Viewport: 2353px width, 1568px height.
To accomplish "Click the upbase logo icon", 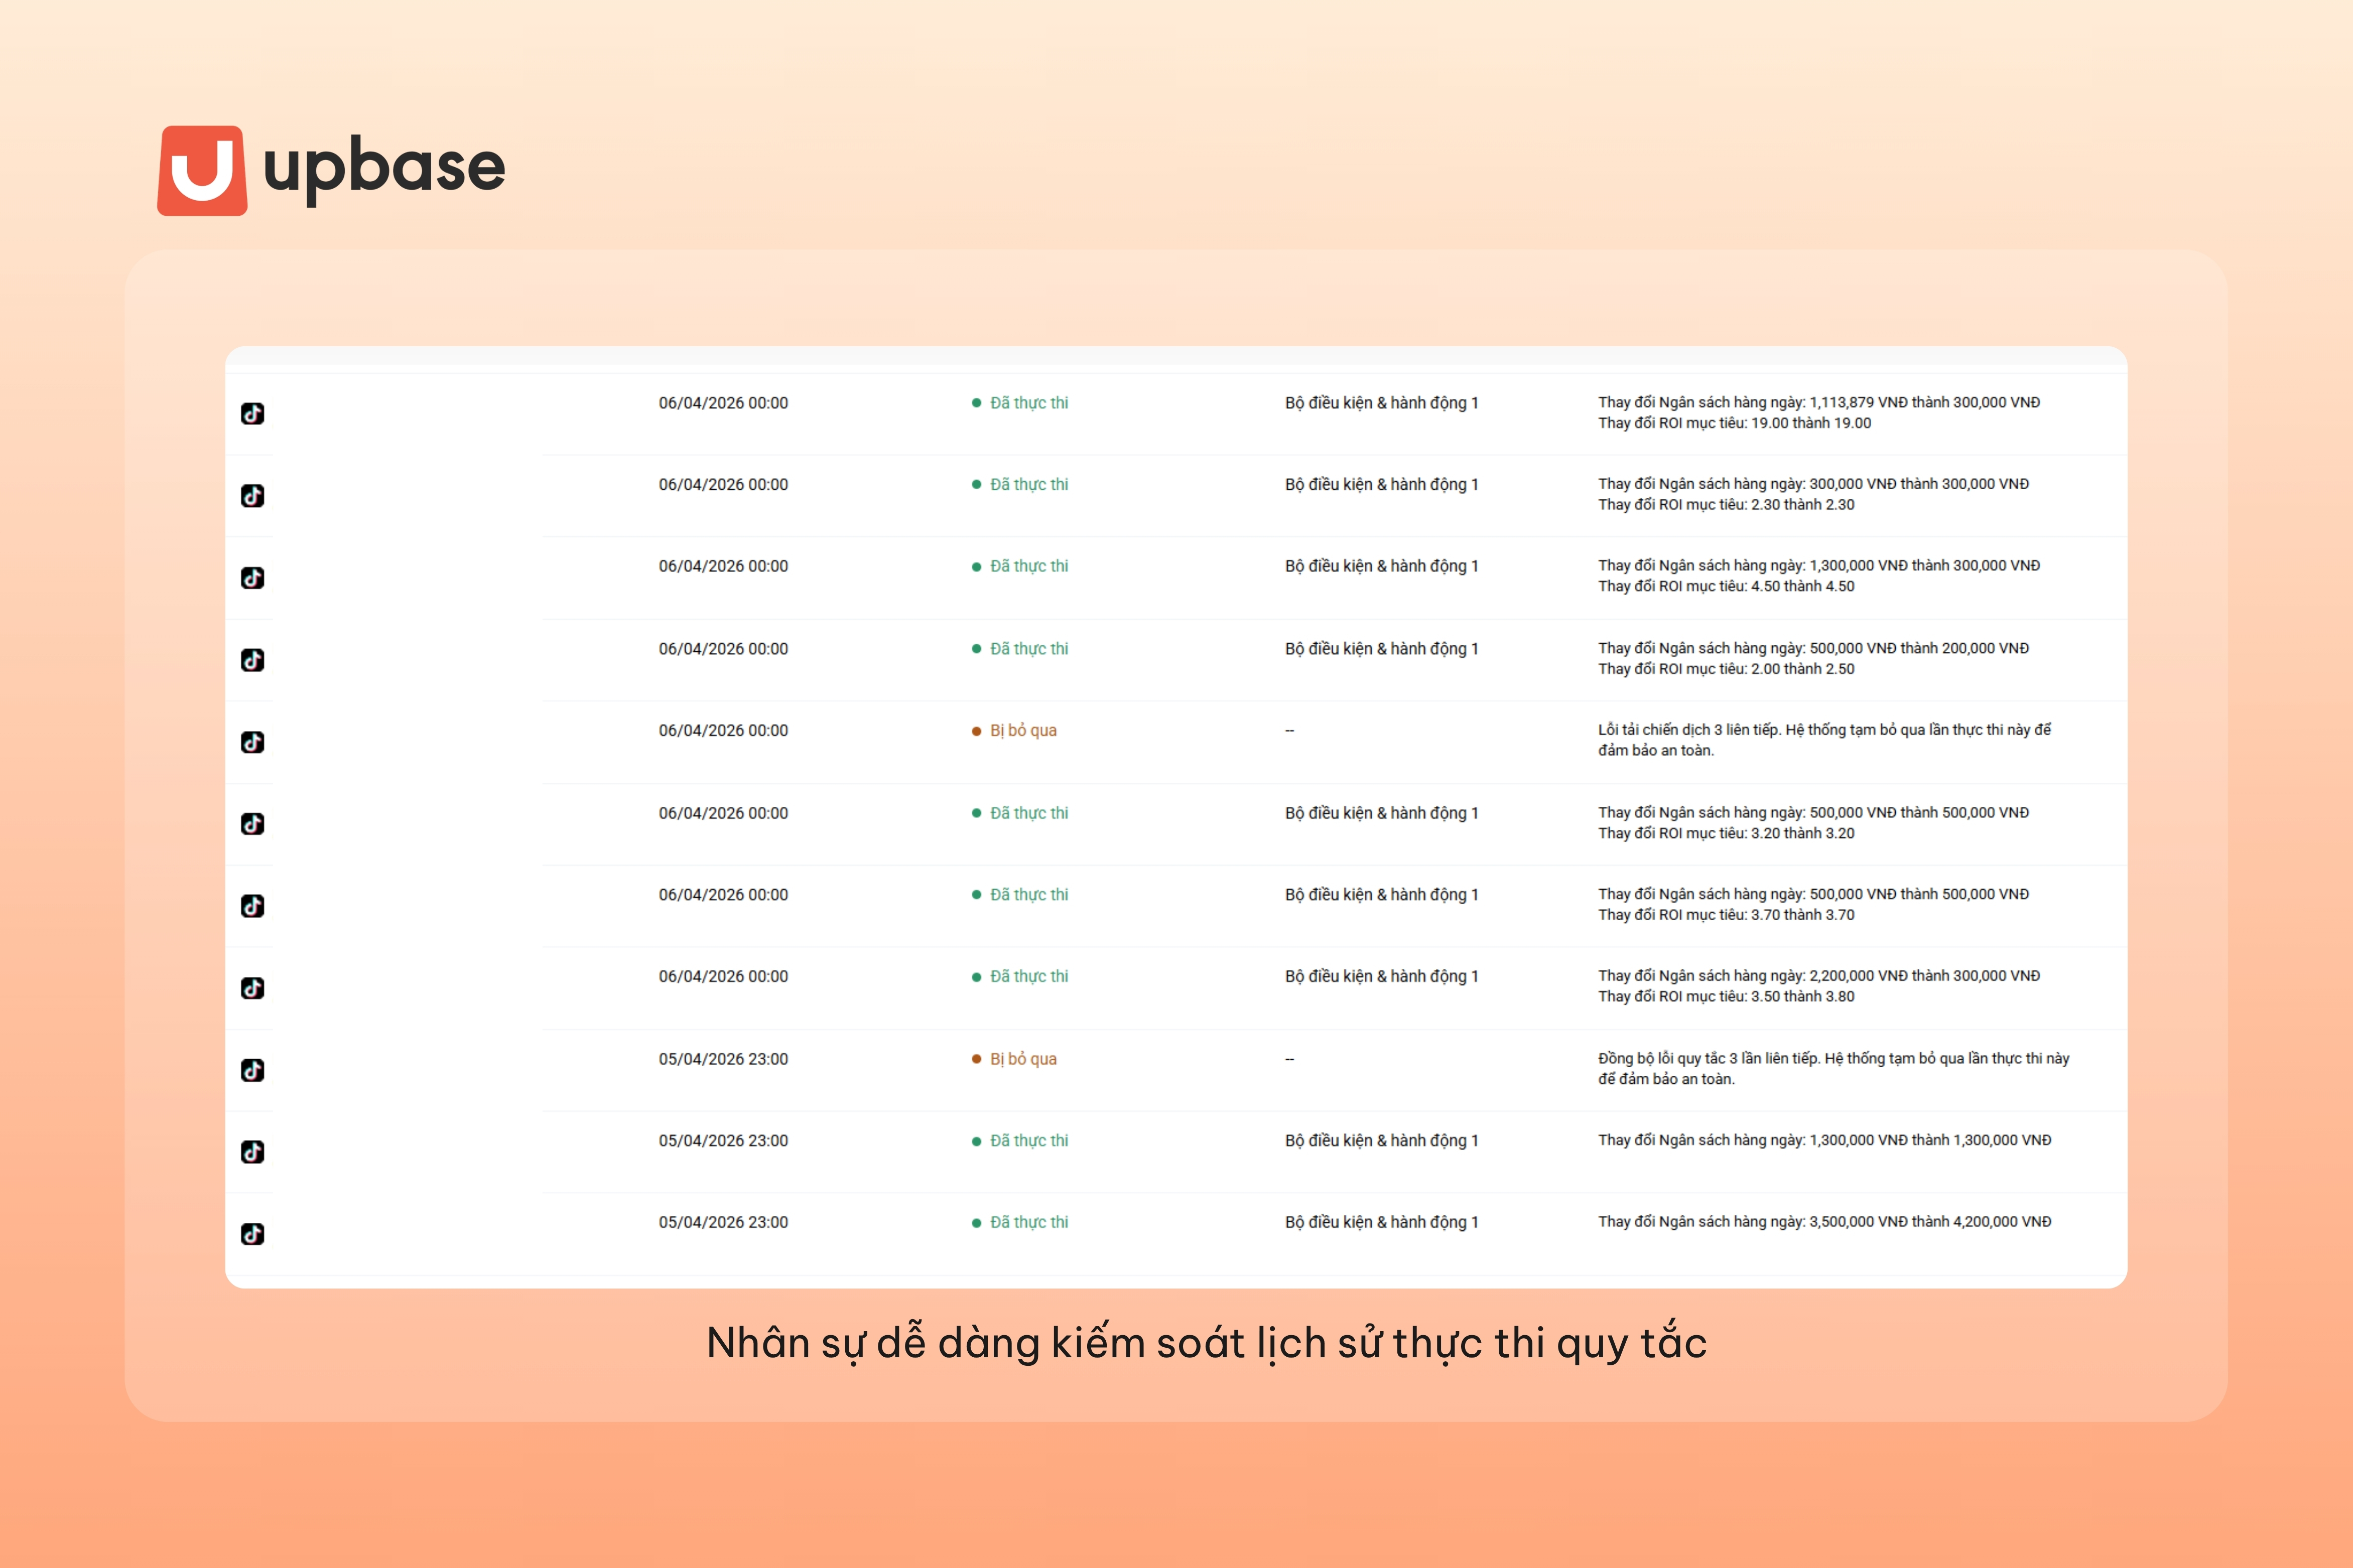I will (x=202, y=170).
